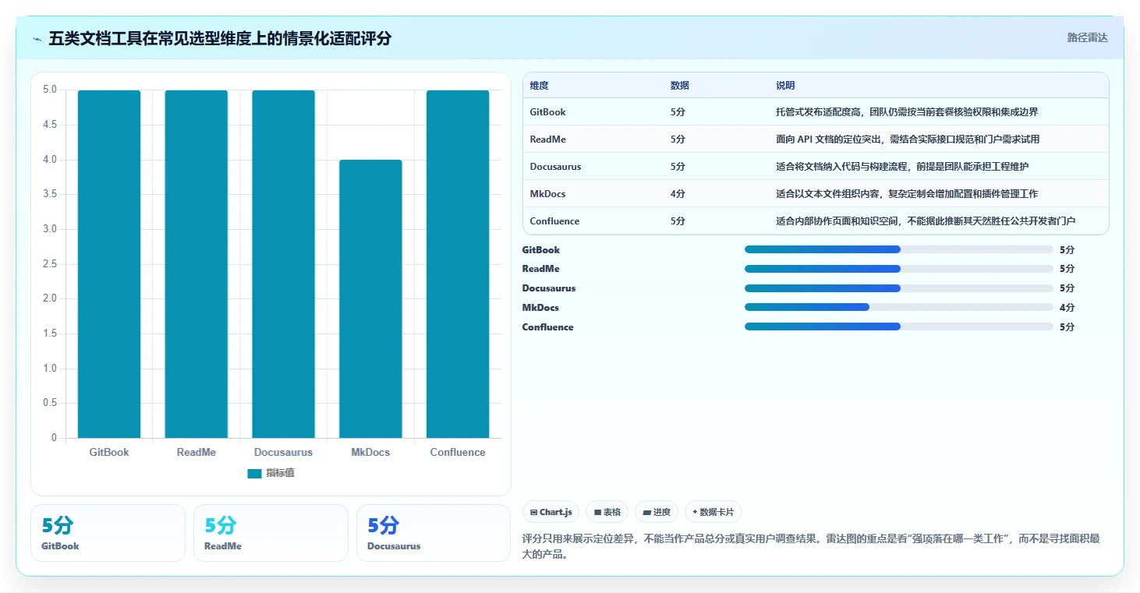This screenshot has height=593, width=1140.
Task: Click the 路径雷达 label in header
Action: pyautogui.click(x=1087, y=37)
